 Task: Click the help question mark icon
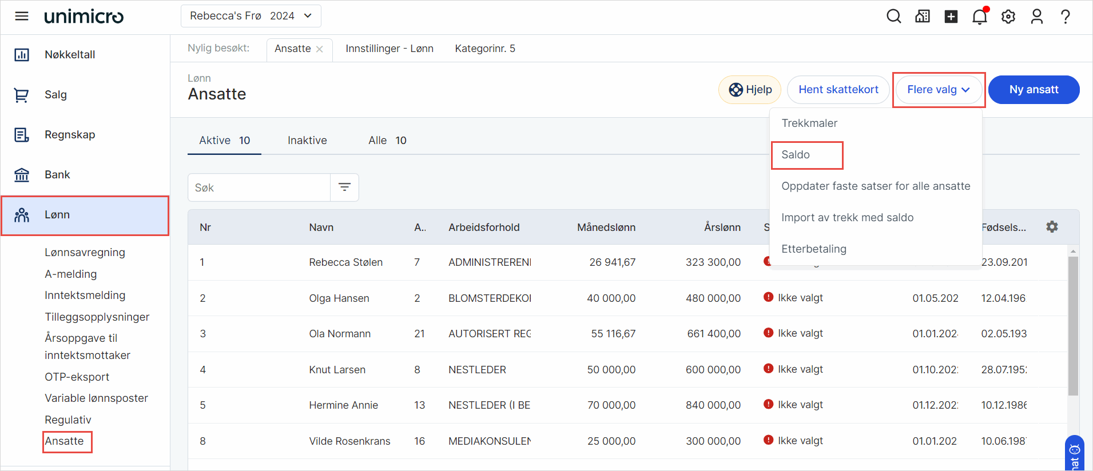[1066, 17]
